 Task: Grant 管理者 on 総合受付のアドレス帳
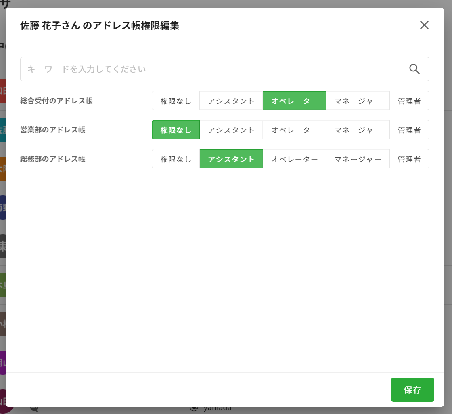409,101
